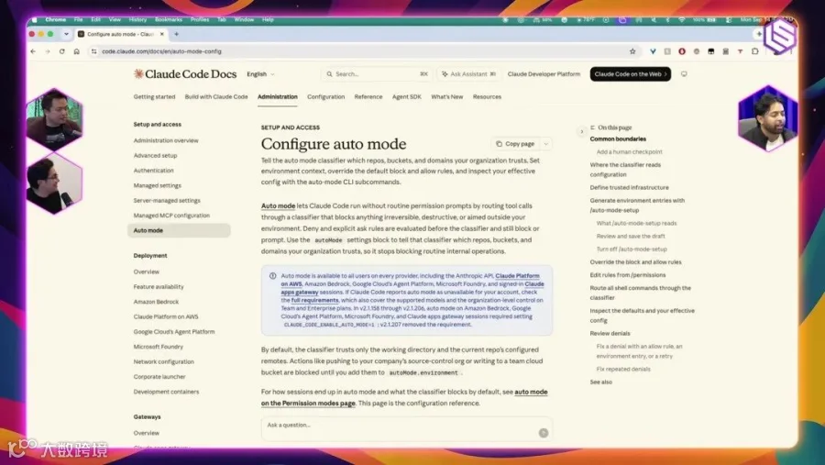Viewport: 825px width, 465px height.
Task: Close the Configure auto mode tab
Action: (x=161, y=34)
